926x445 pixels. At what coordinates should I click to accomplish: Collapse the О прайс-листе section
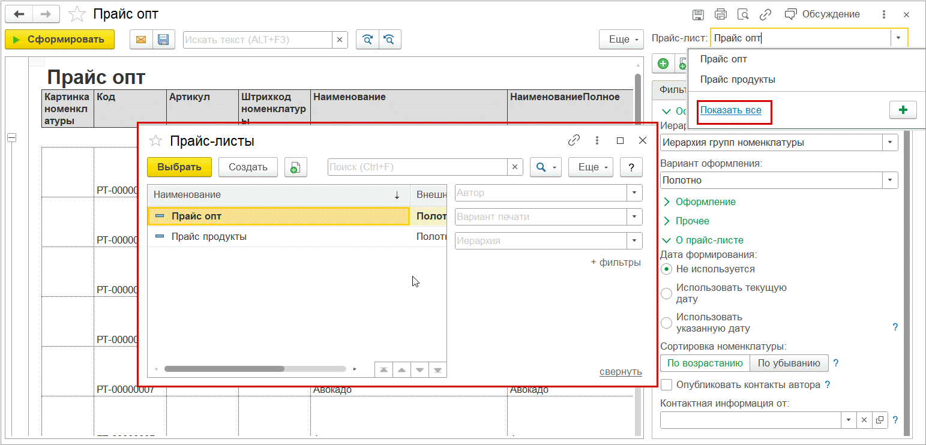(702, 240)
